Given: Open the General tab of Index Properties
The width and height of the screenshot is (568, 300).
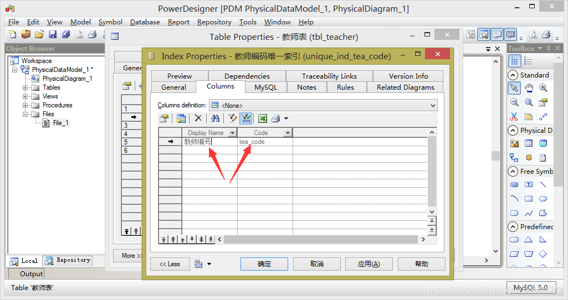Looking at the screenshot, I should [x=174, y=87].
